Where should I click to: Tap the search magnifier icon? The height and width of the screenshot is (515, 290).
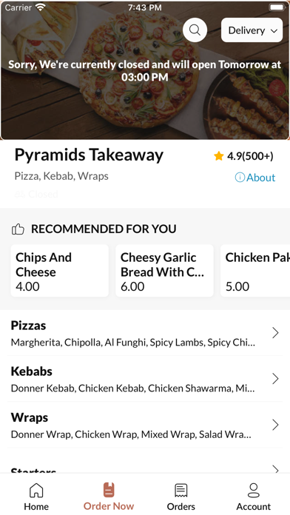click(x=195, y=30)
